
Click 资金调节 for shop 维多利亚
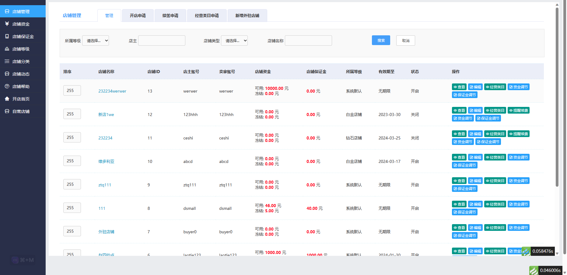(x=519, y=157)
